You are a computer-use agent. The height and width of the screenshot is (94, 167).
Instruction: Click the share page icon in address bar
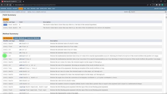pos(148,5)
